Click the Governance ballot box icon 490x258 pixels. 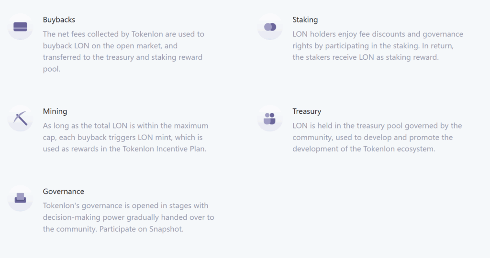point(20,198)
